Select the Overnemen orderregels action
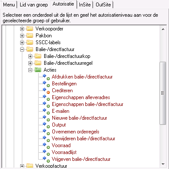Viewport: 169px width, 169px height. [75, 132]
